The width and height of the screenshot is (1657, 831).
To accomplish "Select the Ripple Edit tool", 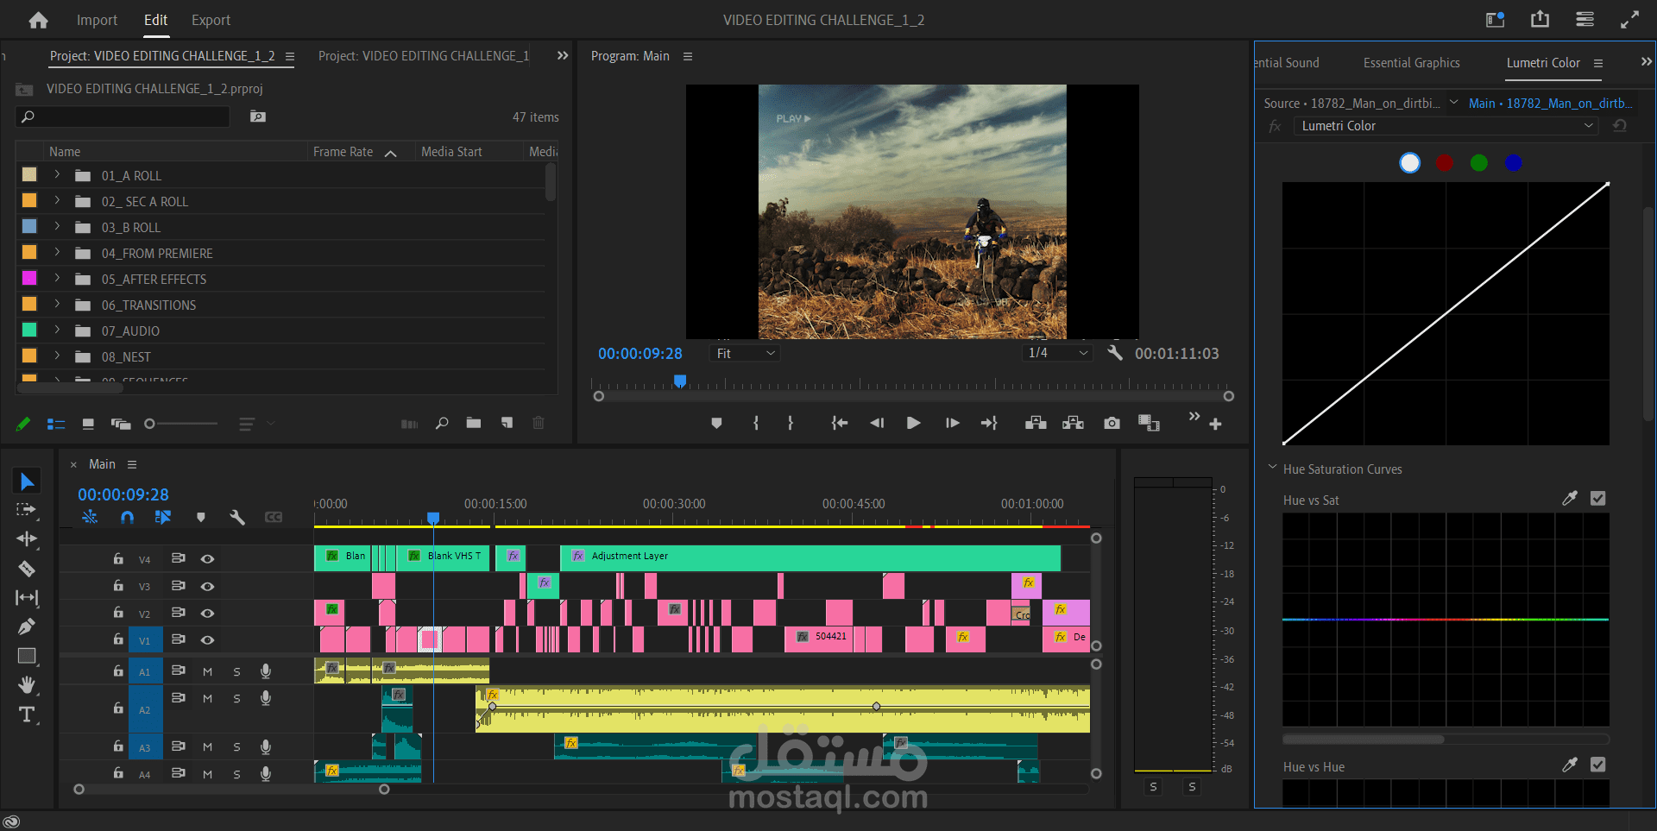I will 27,539.
